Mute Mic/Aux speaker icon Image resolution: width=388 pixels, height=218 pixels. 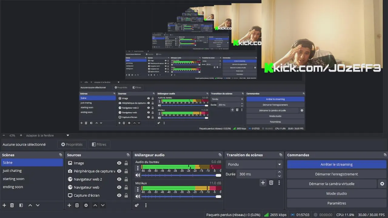pos(138,197)
